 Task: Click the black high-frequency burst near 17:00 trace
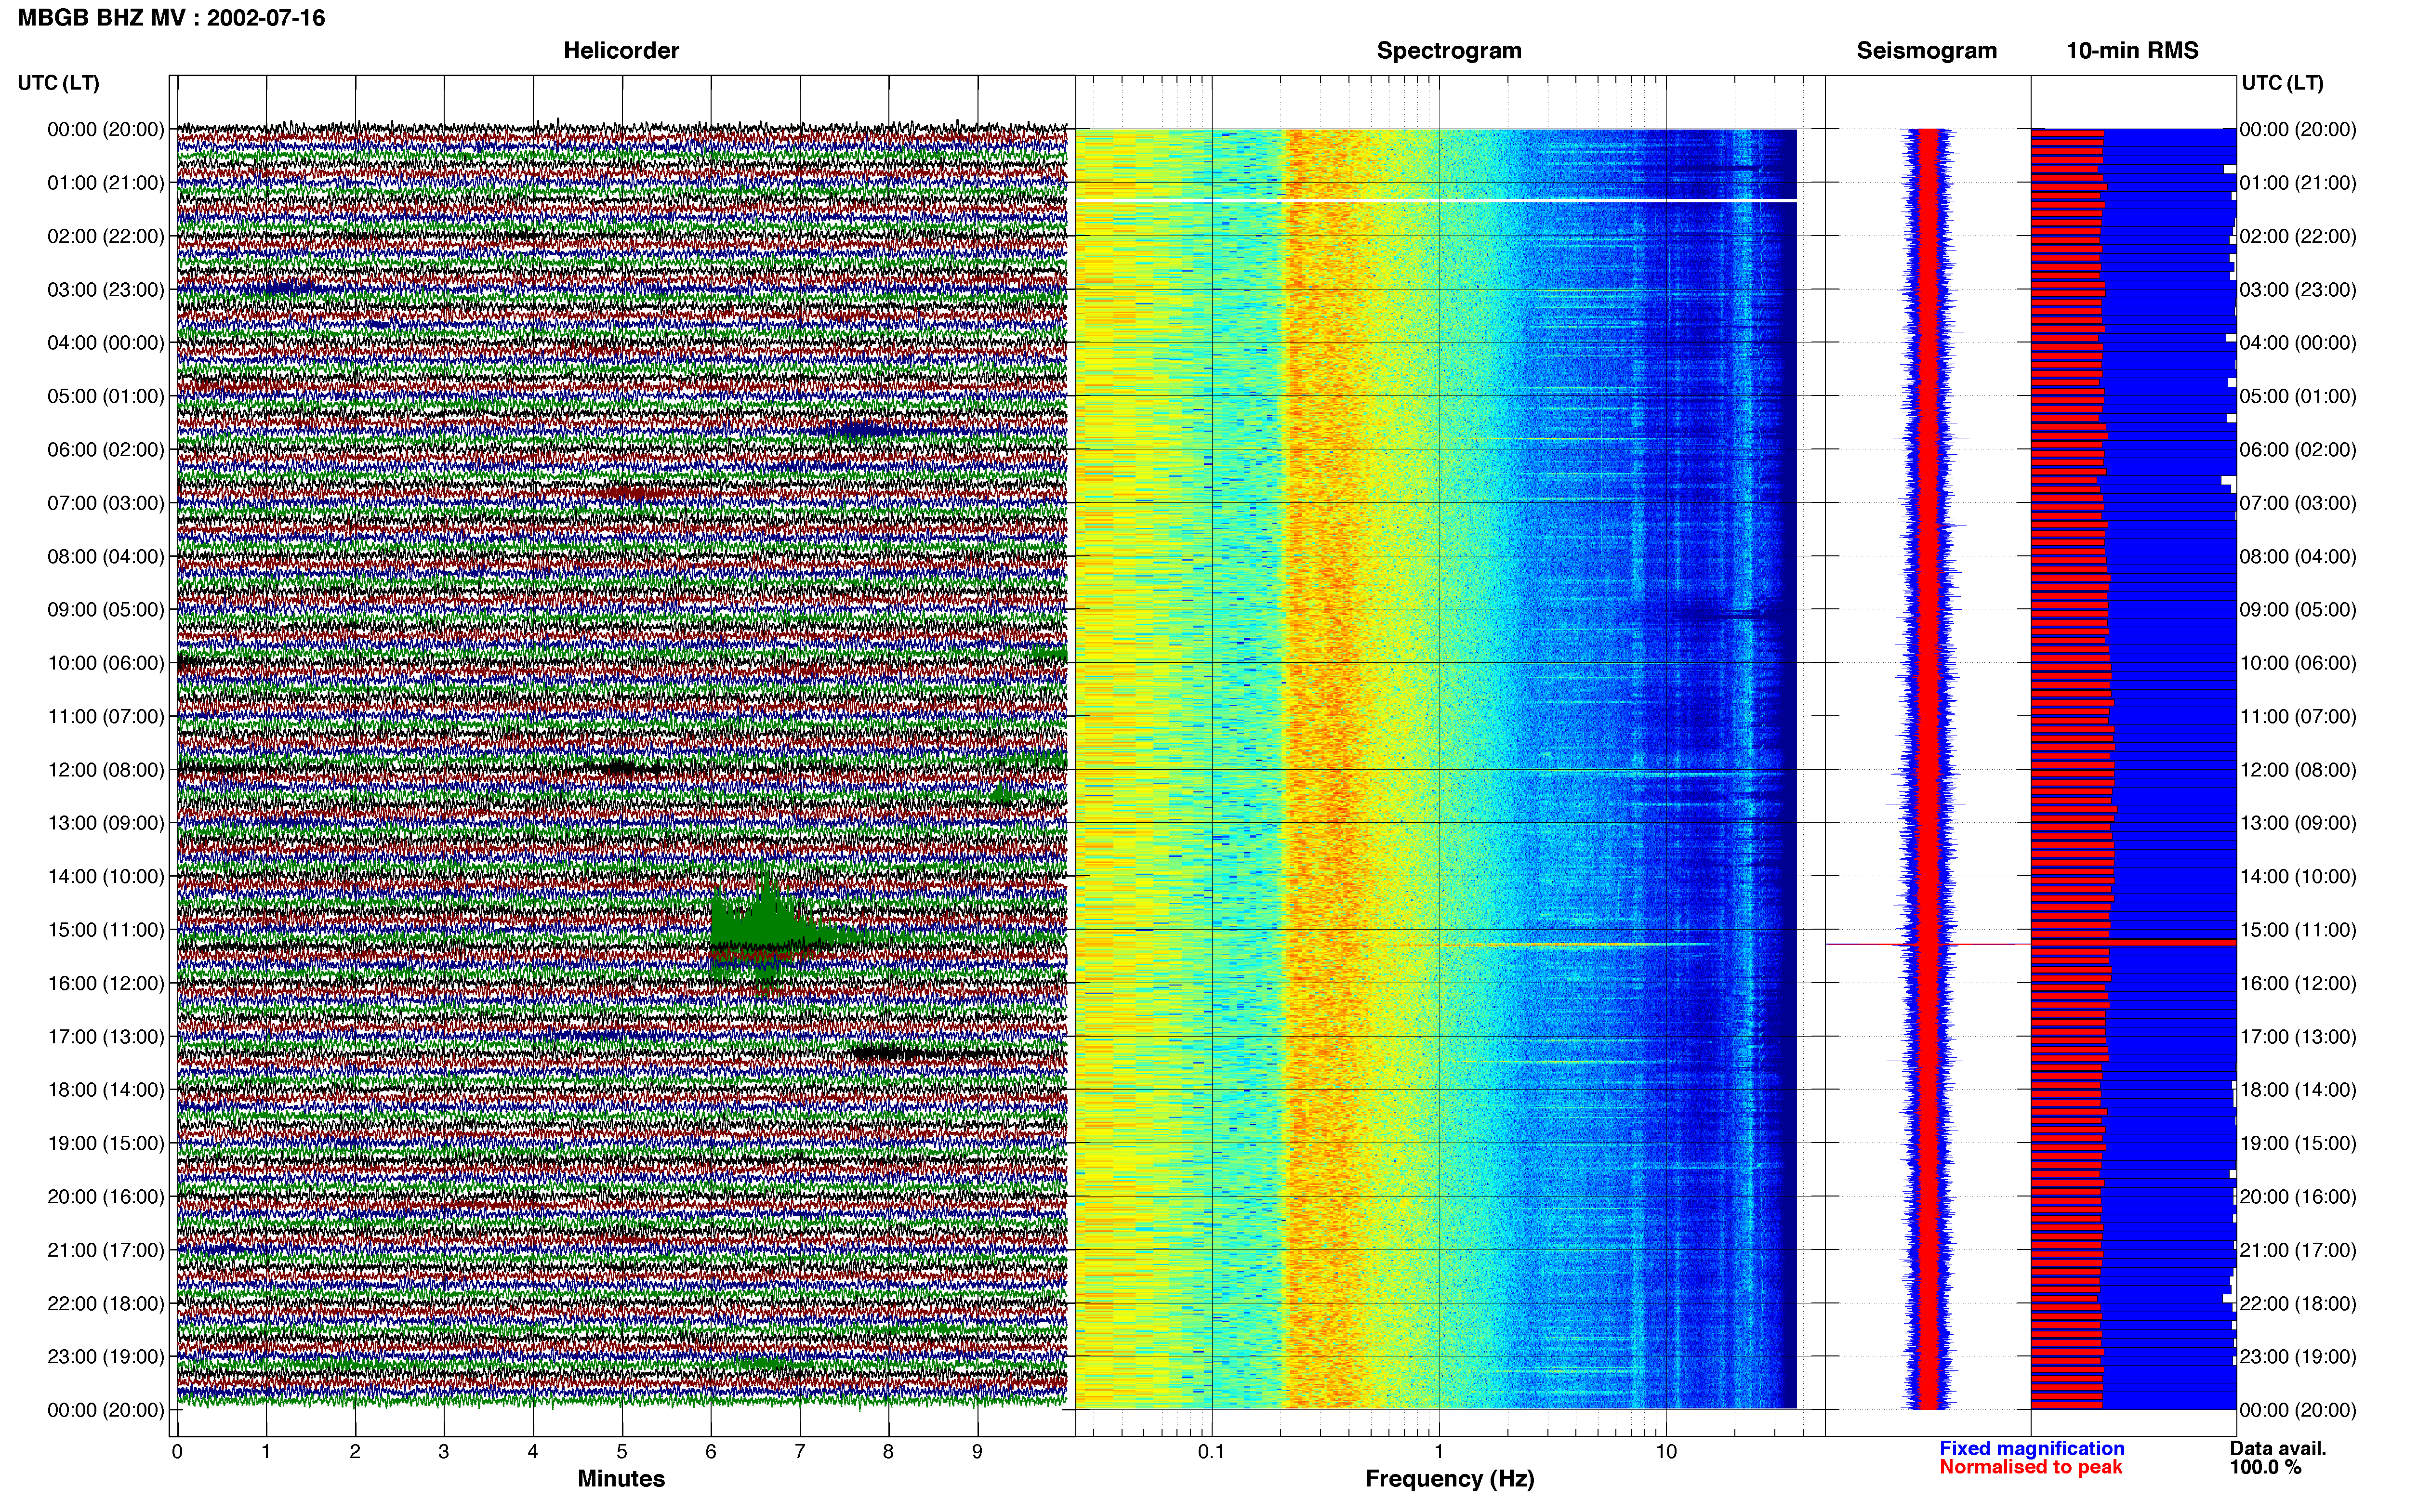point(920,1053)
